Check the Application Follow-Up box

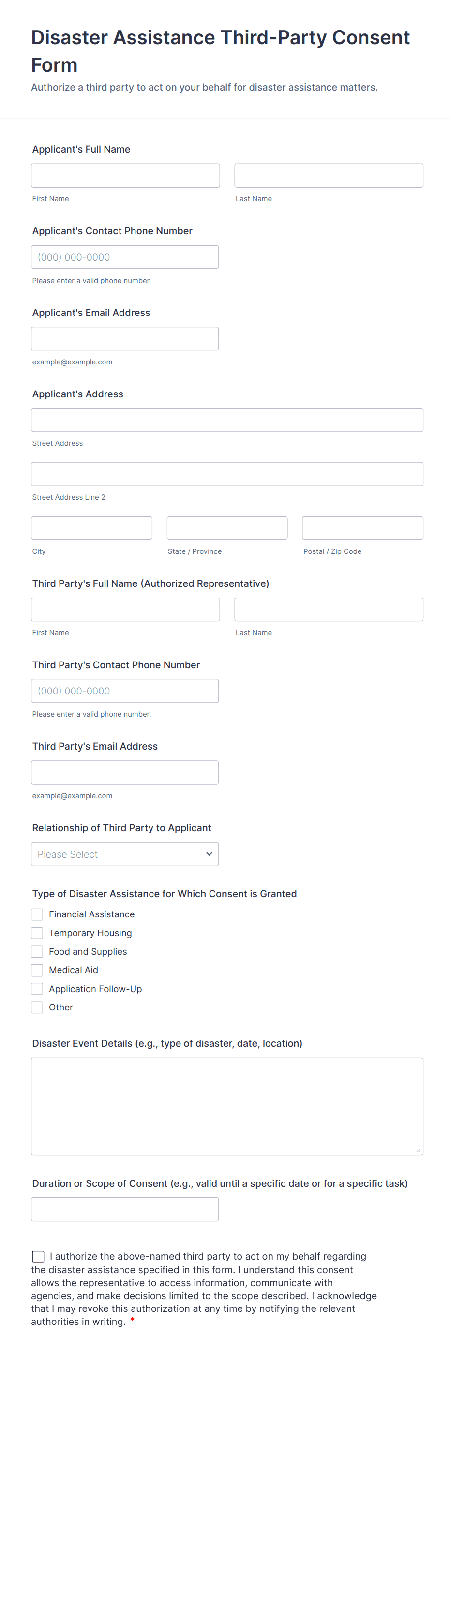pyautogui.click(x=37, y=989)
